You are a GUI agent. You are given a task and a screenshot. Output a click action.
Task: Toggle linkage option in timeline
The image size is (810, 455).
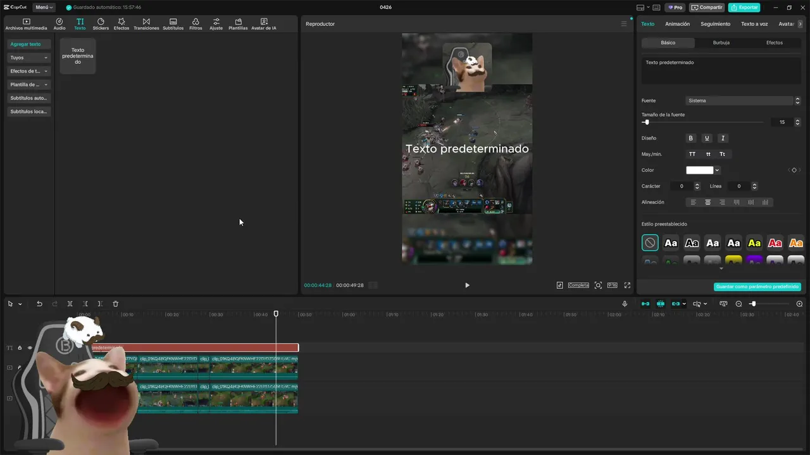tap(676, 304)
